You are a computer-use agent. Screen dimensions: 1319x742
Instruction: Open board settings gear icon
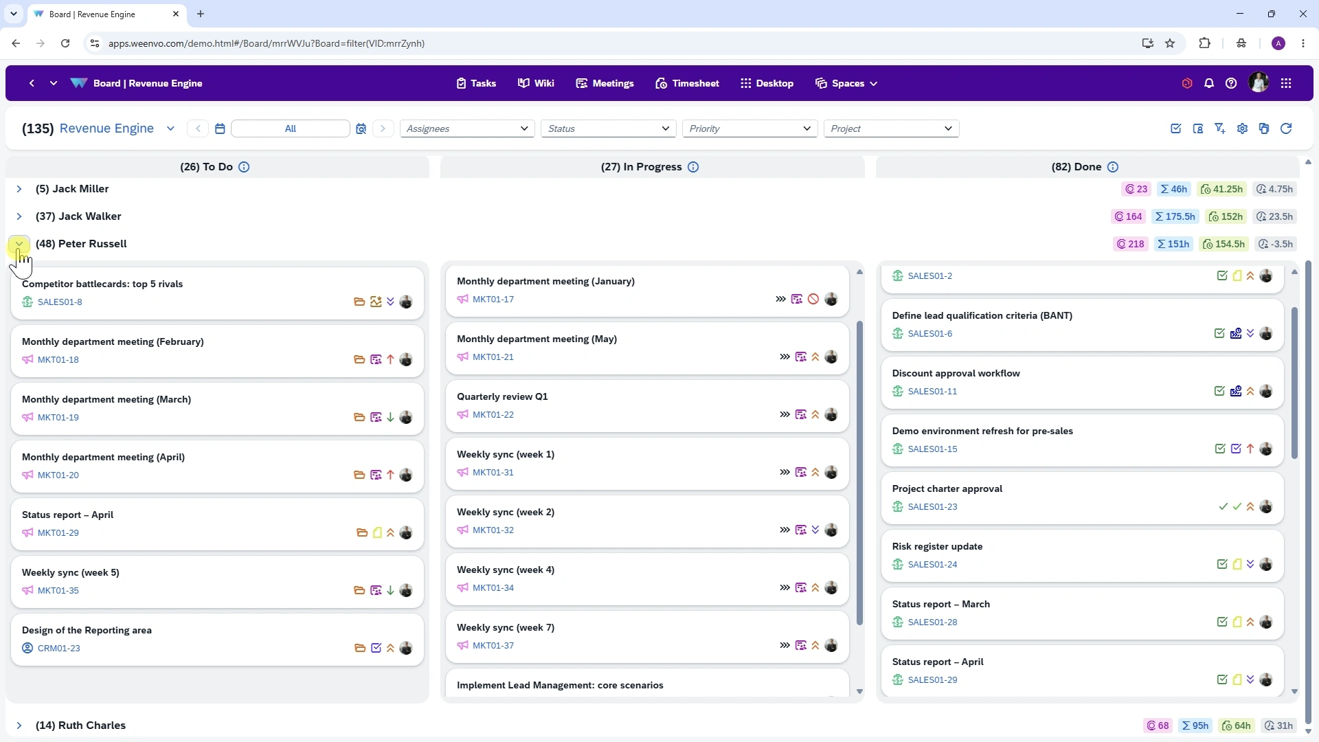(1242, 128)
